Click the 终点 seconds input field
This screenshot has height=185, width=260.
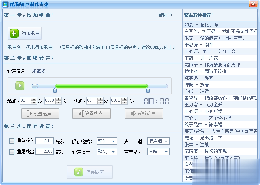click(x=116, y=101)
